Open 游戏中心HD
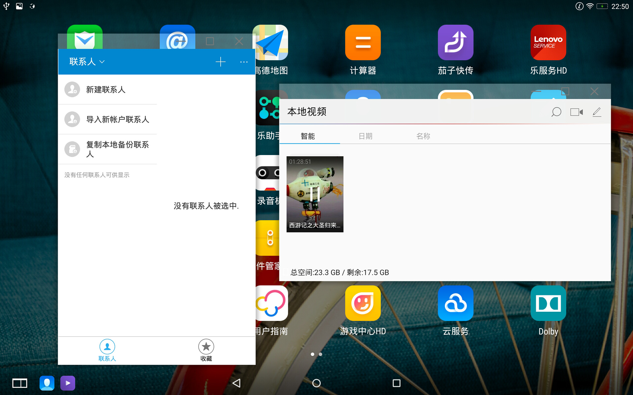The width and height of the screenshot is (633, 395). pyautogui.click(x=363, y=303)
